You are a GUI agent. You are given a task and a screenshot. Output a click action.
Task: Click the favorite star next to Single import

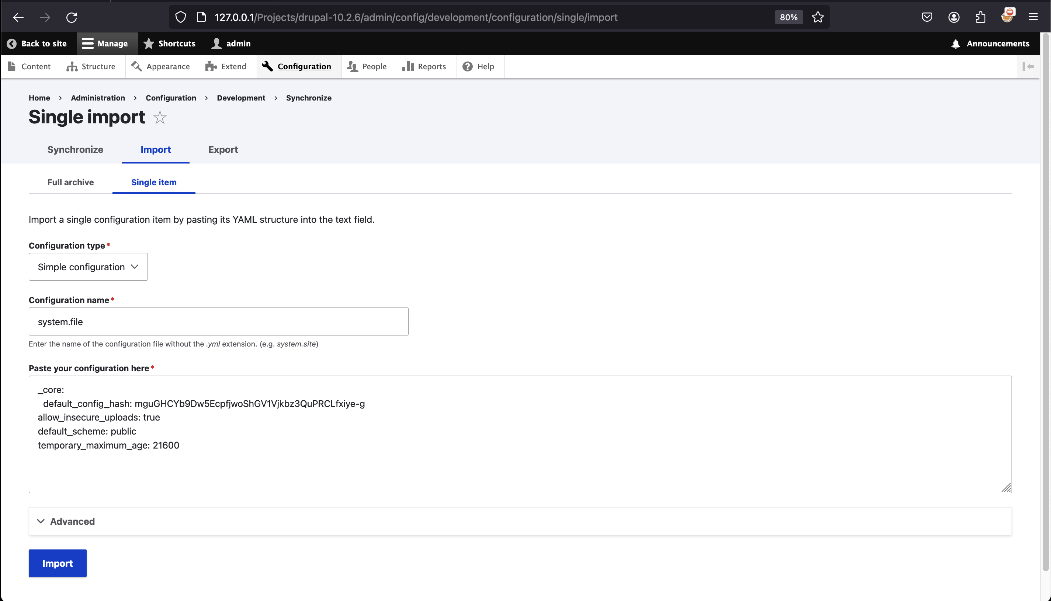160,117
